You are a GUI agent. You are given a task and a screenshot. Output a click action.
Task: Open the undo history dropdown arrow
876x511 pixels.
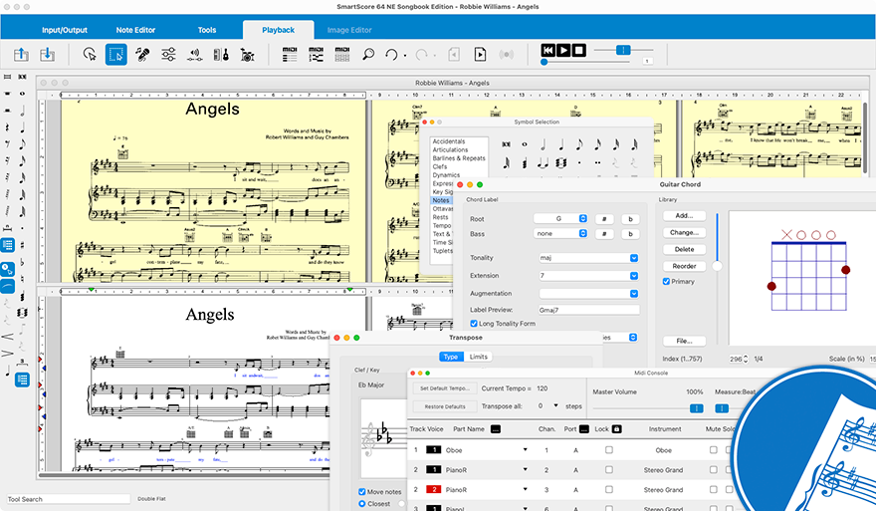[405, 56]
